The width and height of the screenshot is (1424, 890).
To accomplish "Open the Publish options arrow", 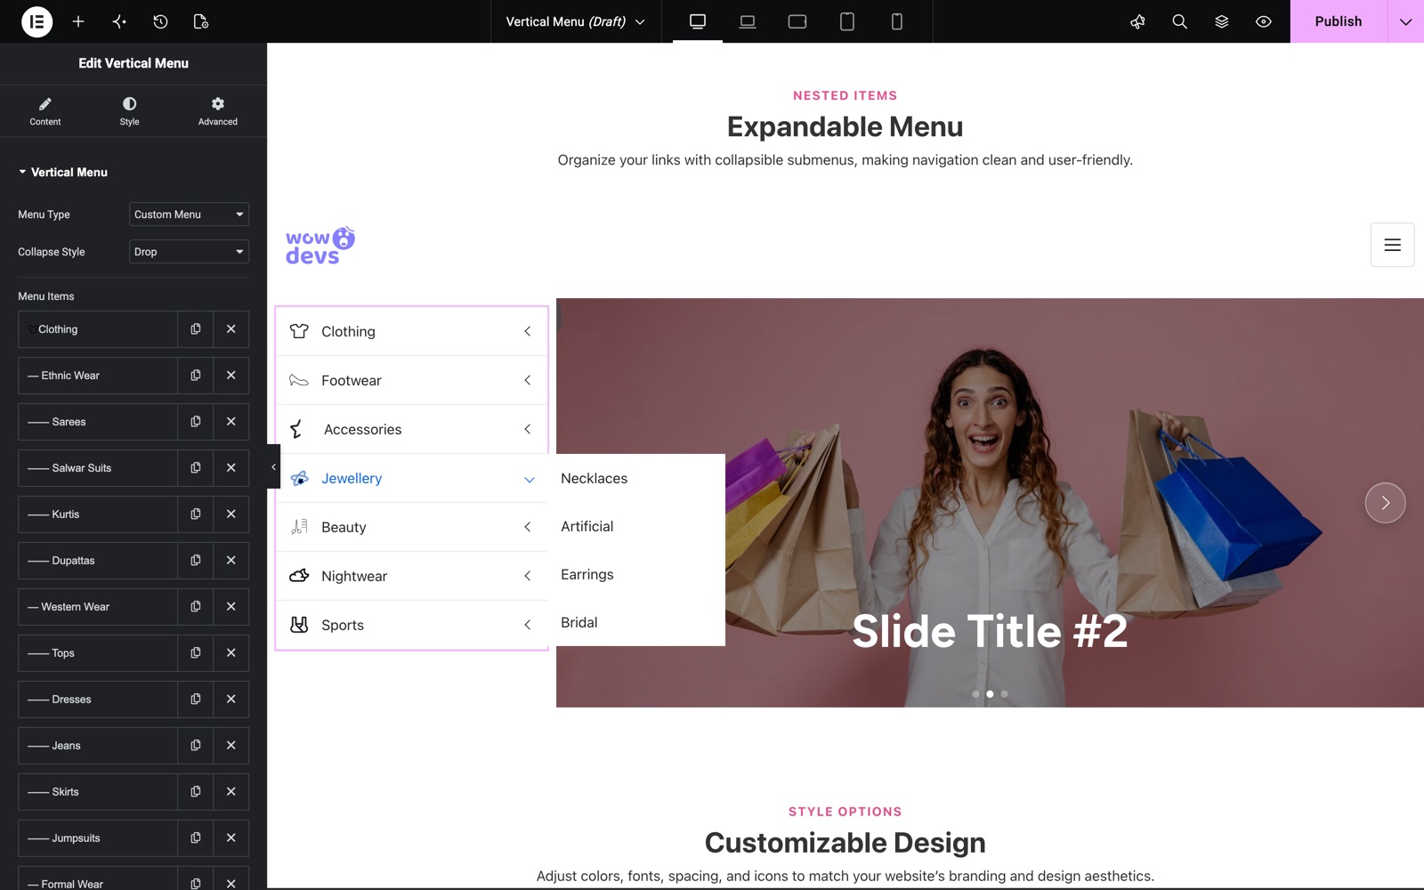I will [x=1405, y=21].
